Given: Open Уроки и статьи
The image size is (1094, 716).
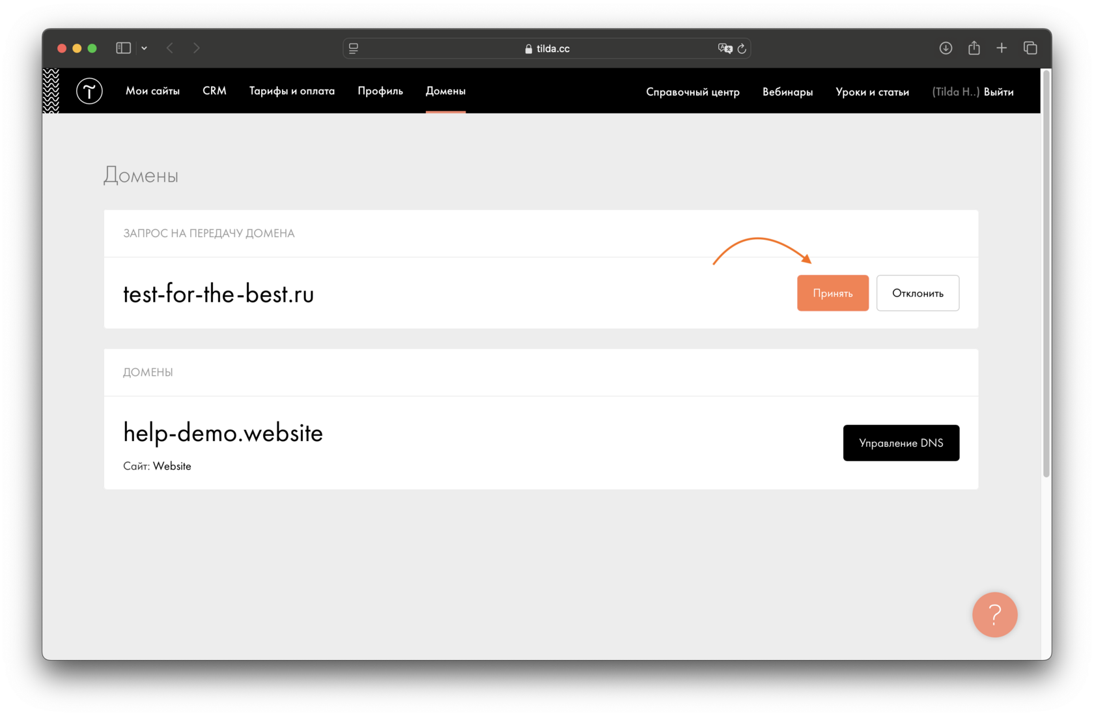Looking at the screenshot, I should (x=872, y=92).
